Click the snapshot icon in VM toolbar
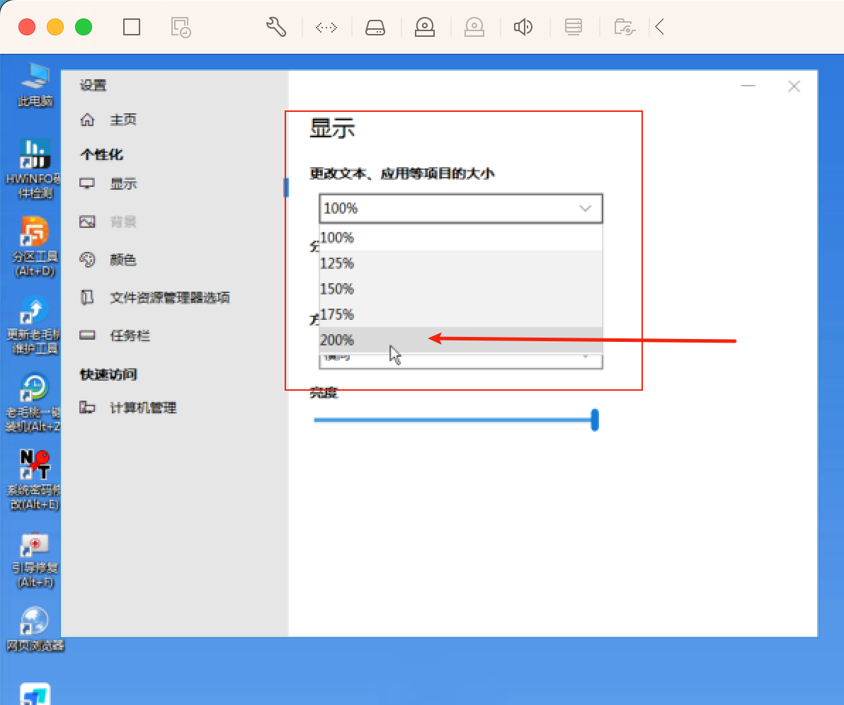This screenshot has width=844, height=705. [181, 27]
